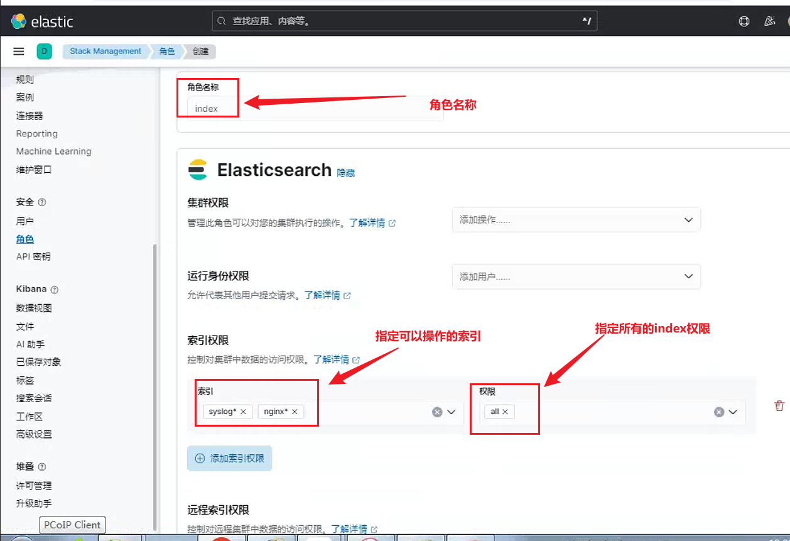Click the help icon beside 安全
Screen dimensions: 790x541
click(42, 202)
